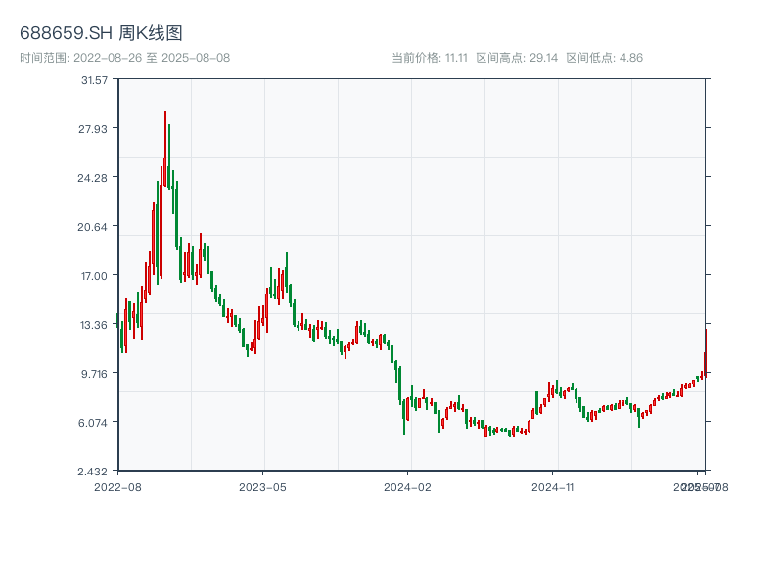This screenshot has height=587, width=783.
Task: Click the x-axis label 2024-11
Action: coord(553,487)
